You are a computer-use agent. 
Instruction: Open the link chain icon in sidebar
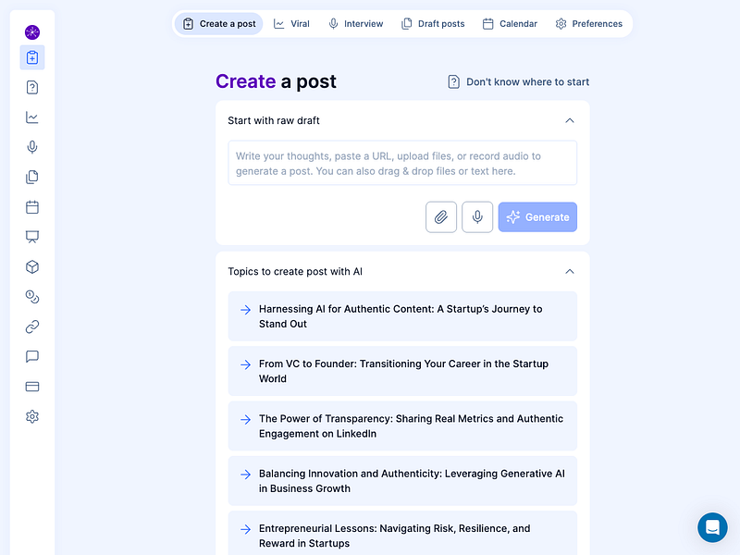[32, 327]
